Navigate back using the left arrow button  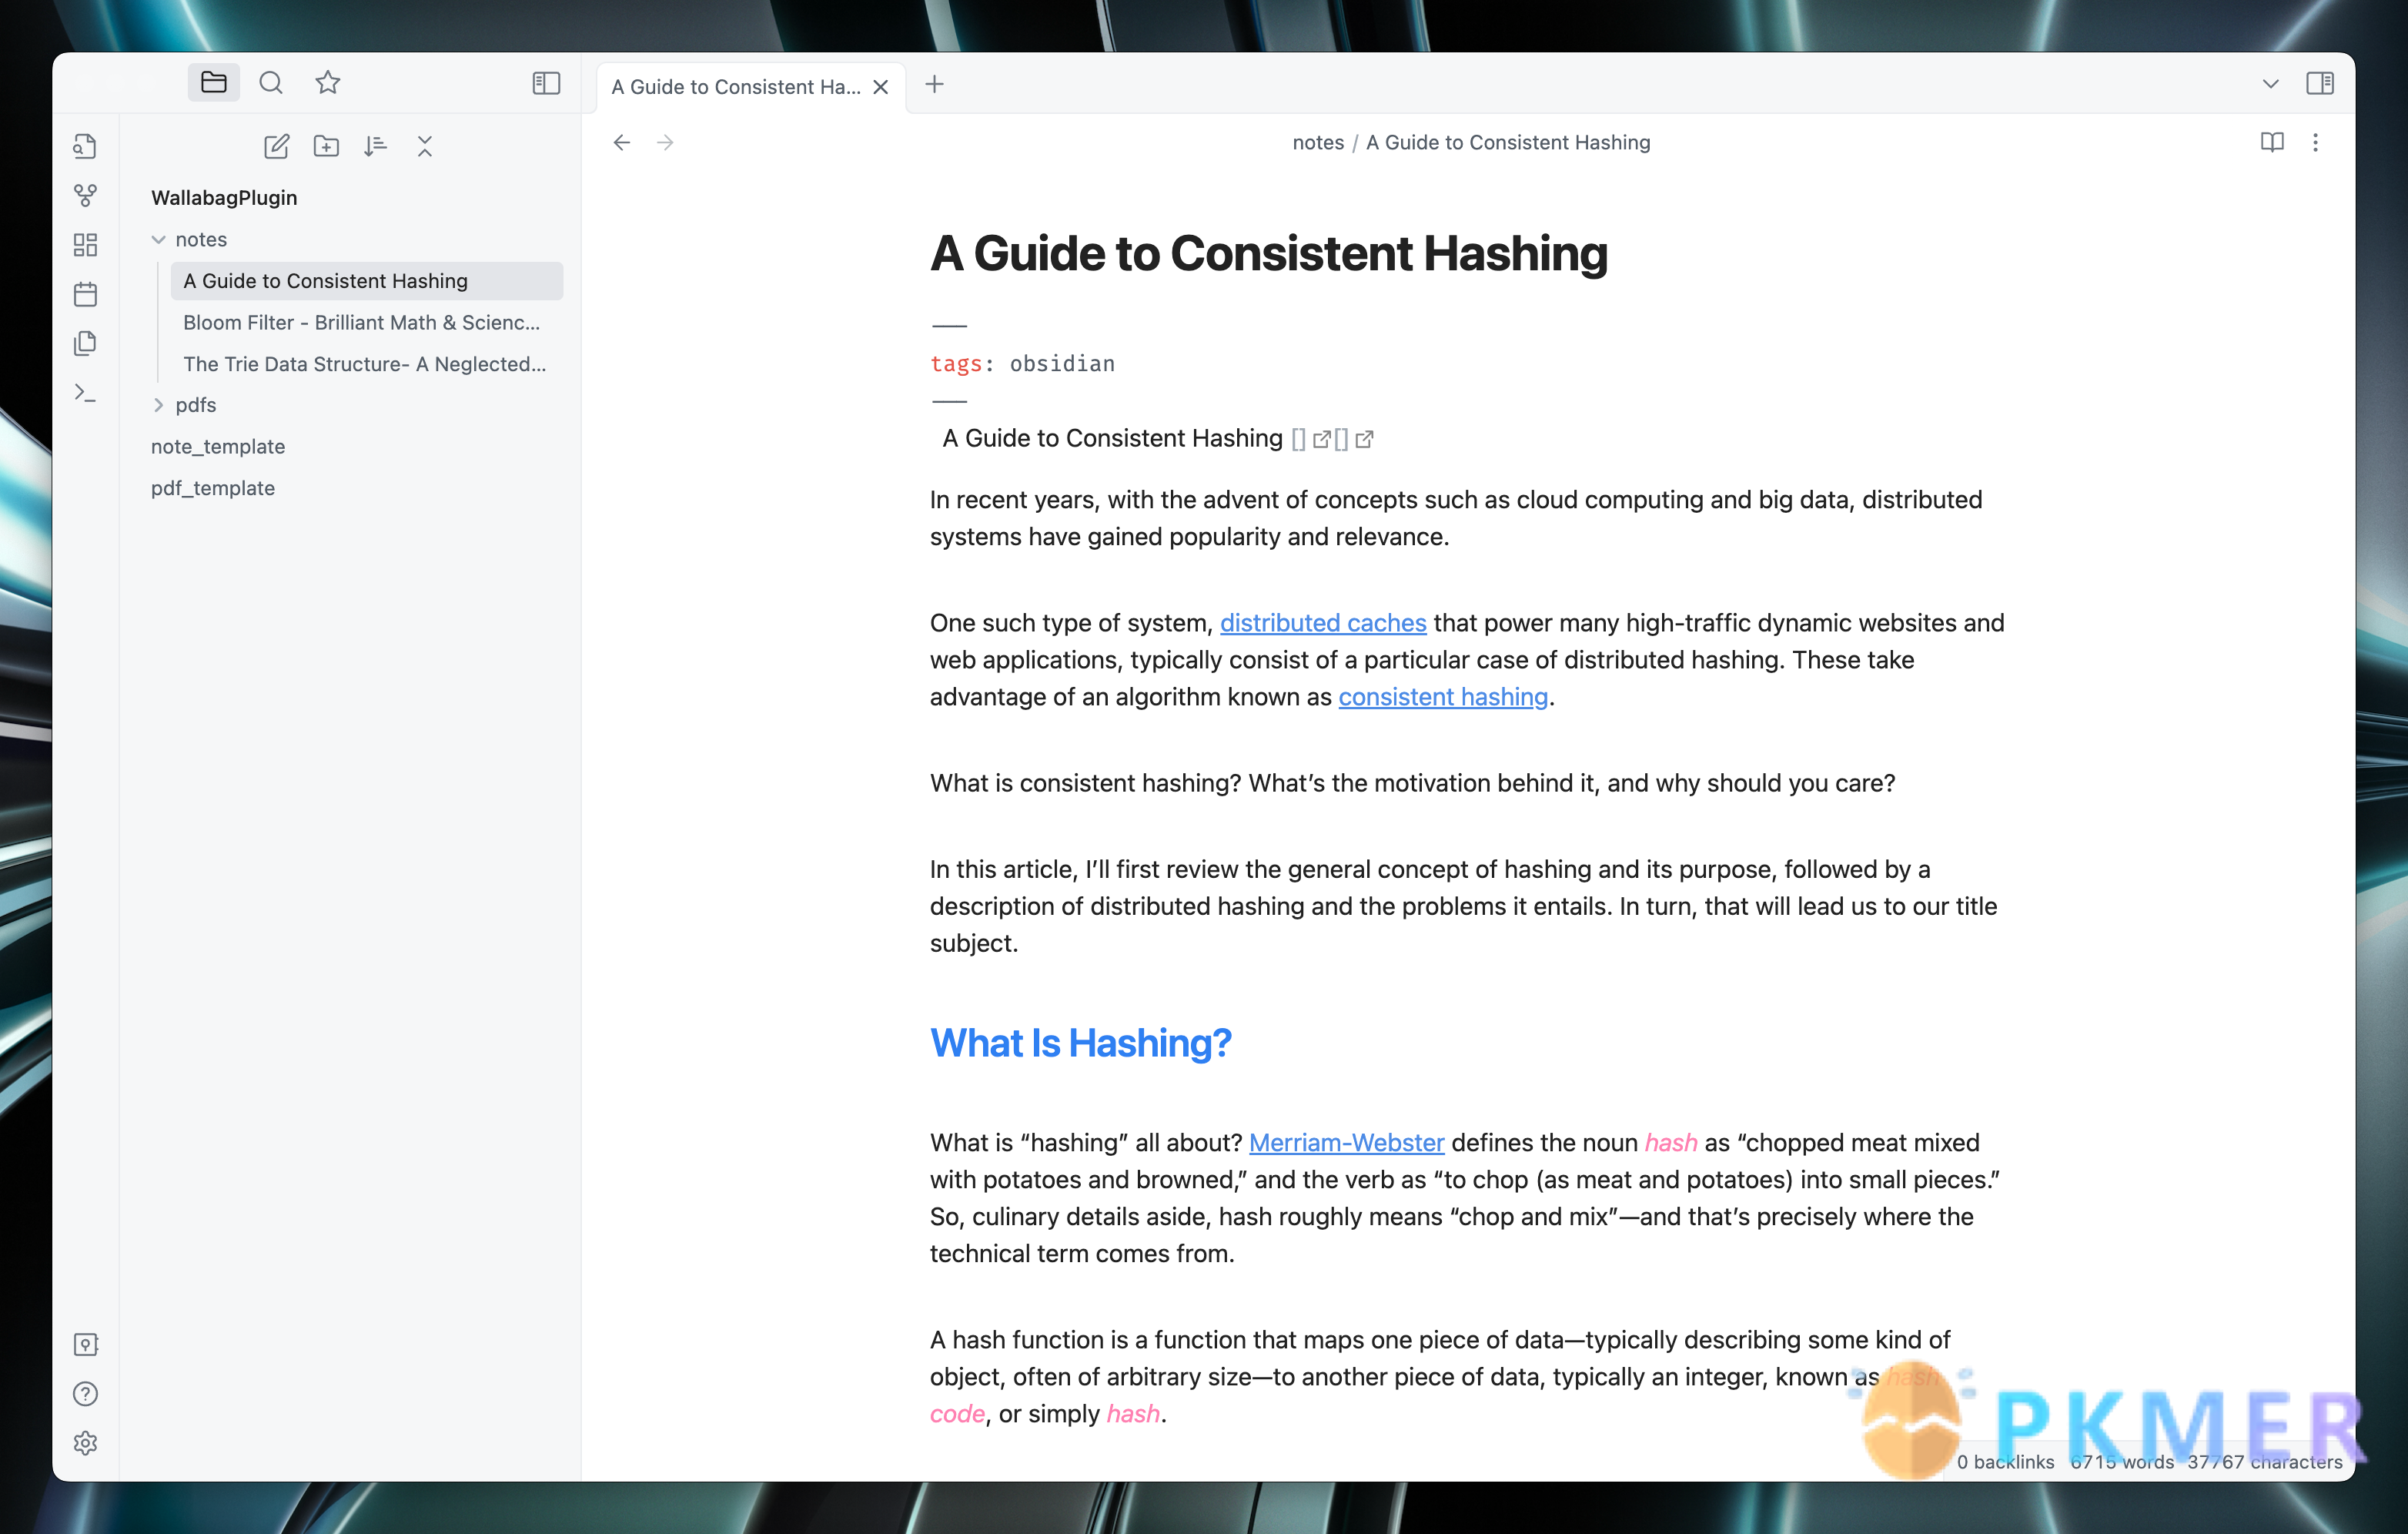pos(621,142)
